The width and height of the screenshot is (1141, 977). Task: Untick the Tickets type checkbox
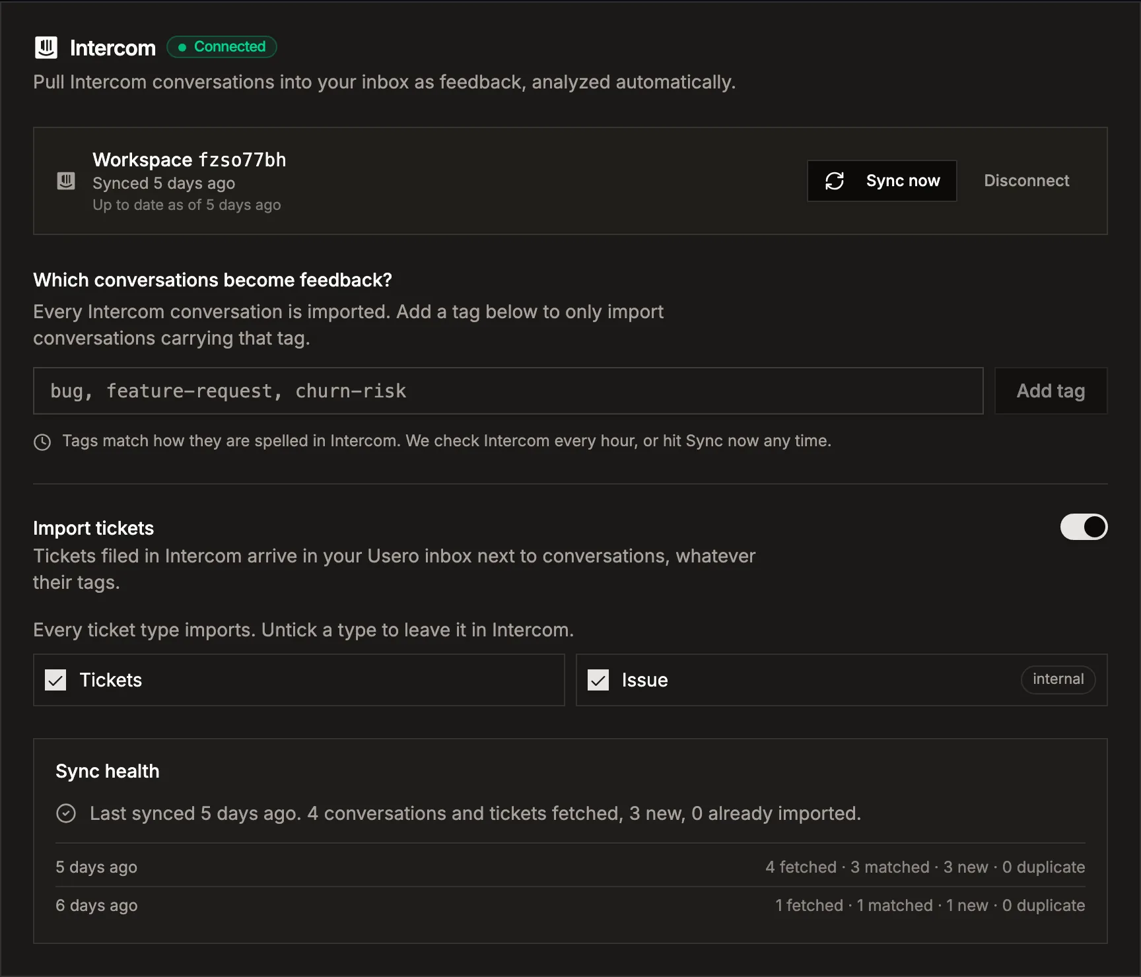55,680
